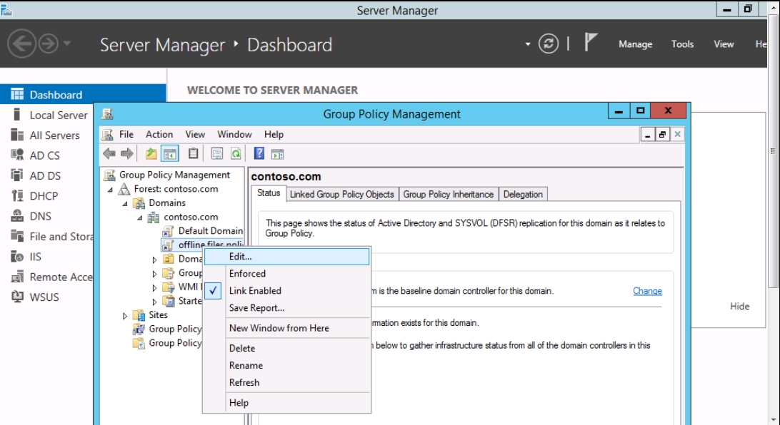Click the Change link for baseline controller
The height and width of the screenshot is (425, 780).
(647, 291)
